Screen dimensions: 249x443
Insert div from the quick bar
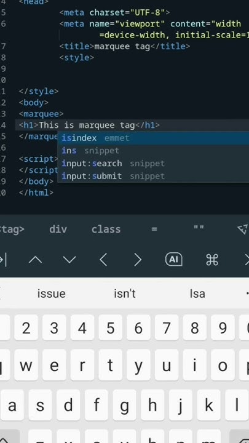tap(58, 229)
